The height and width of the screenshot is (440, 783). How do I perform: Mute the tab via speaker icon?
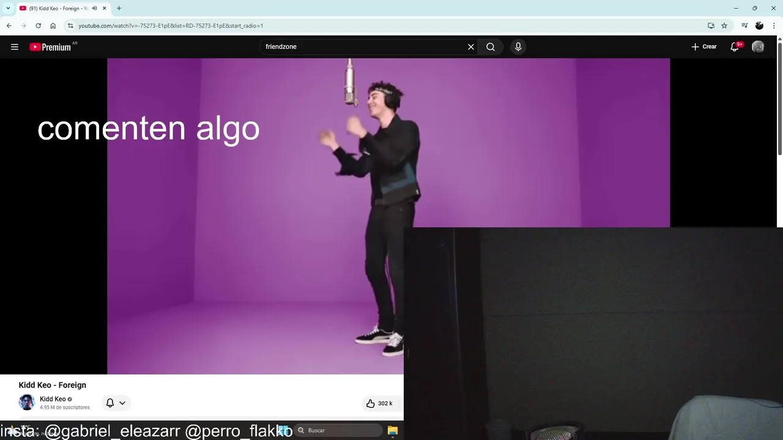point(94,9)
